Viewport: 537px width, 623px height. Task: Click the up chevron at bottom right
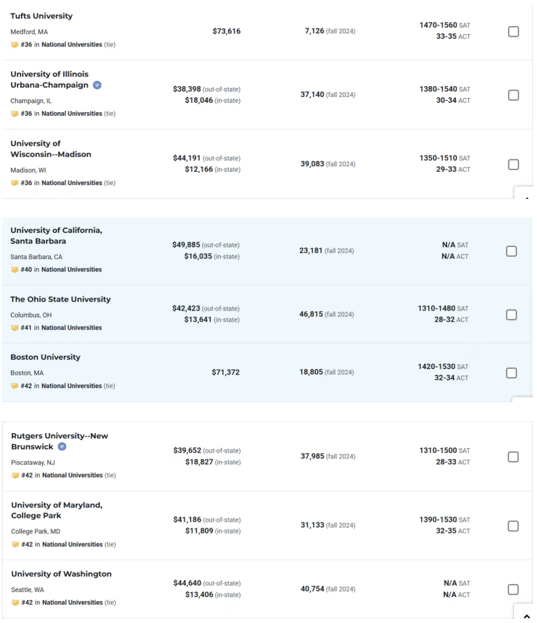[527, 616]
